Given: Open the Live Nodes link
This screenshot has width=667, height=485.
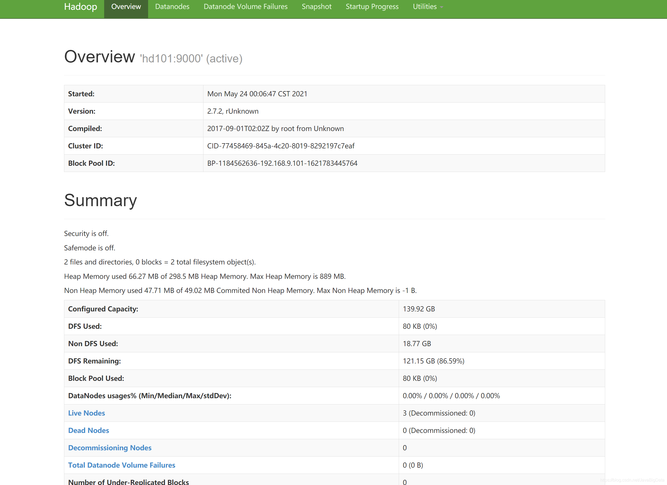Looking at the screenshot, I should (x=87, y=413).
